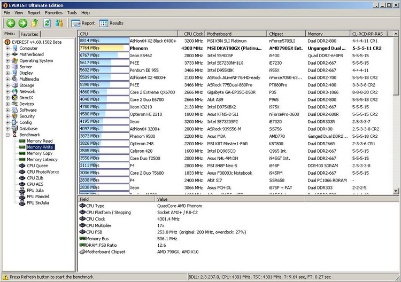Select Benchmark hourglass icon
The height and width of the screenshot is (282, 401).
15,135
